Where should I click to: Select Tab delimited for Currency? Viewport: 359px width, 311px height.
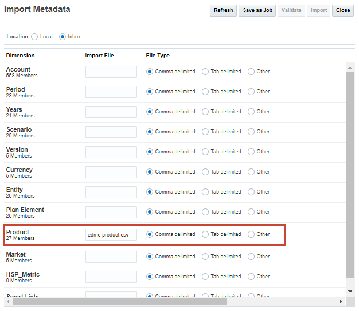click(205, 172)
